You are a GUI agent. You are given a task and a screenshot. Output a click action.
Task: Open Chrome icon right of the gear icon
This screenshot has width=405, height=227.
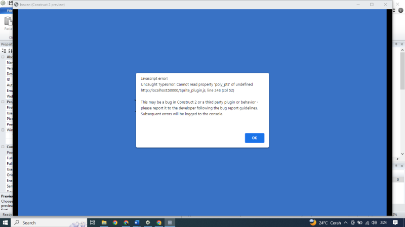[x=159, y=222]
